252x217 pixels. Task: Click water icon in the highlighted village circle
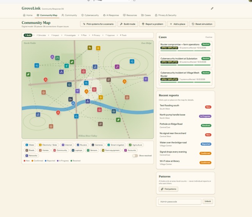pyautogui.click(x=86, y=83)
